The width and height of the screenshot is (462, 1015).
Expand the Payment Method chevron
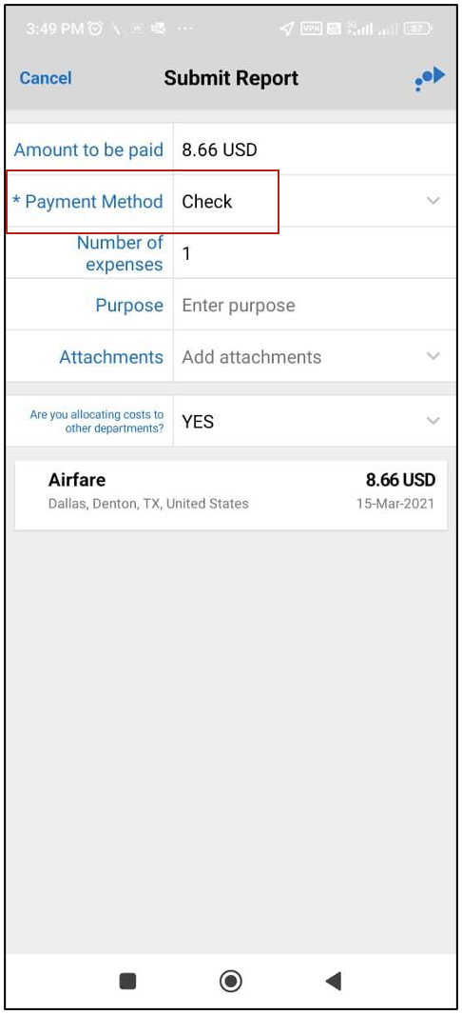[x=433, y=201]
